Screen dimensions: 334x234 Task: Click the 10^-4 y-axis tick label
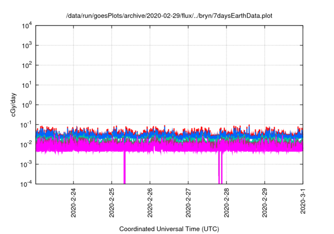[x=26, y=183]
